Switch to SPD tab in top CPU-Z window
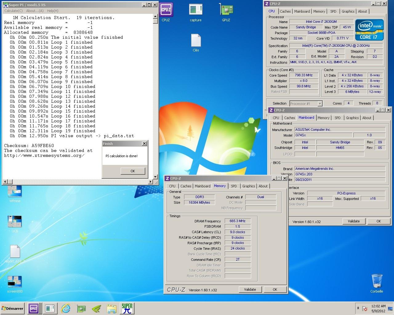The width and height of the screenshot is (394, 315). click(x=333, y=11)
